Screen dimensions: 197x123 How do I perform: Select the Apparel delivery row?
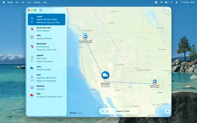(x=47, y=58)
